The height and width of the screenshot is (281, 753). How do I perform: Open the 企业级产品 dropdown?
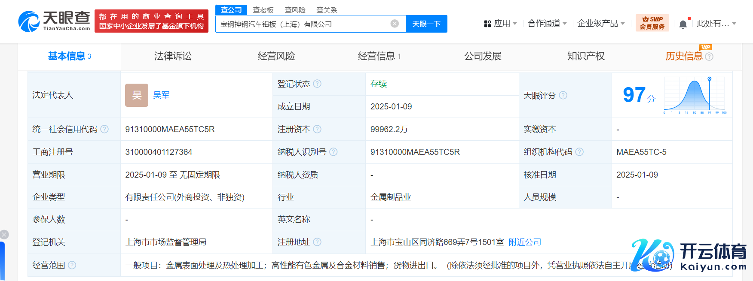(x=600, y=24)
